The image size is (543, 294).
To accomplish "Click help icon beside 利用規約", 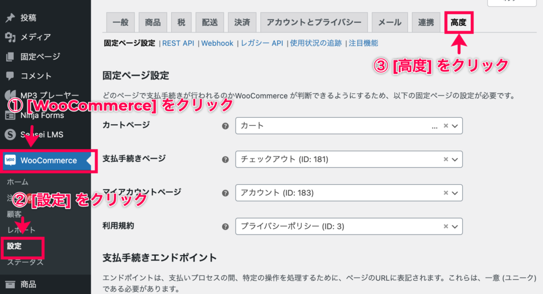I will tap(225, 227).
